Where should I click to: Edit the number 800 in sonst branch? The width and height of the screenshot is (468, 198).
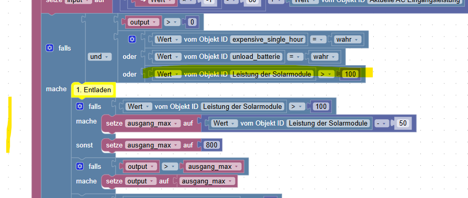212,145
